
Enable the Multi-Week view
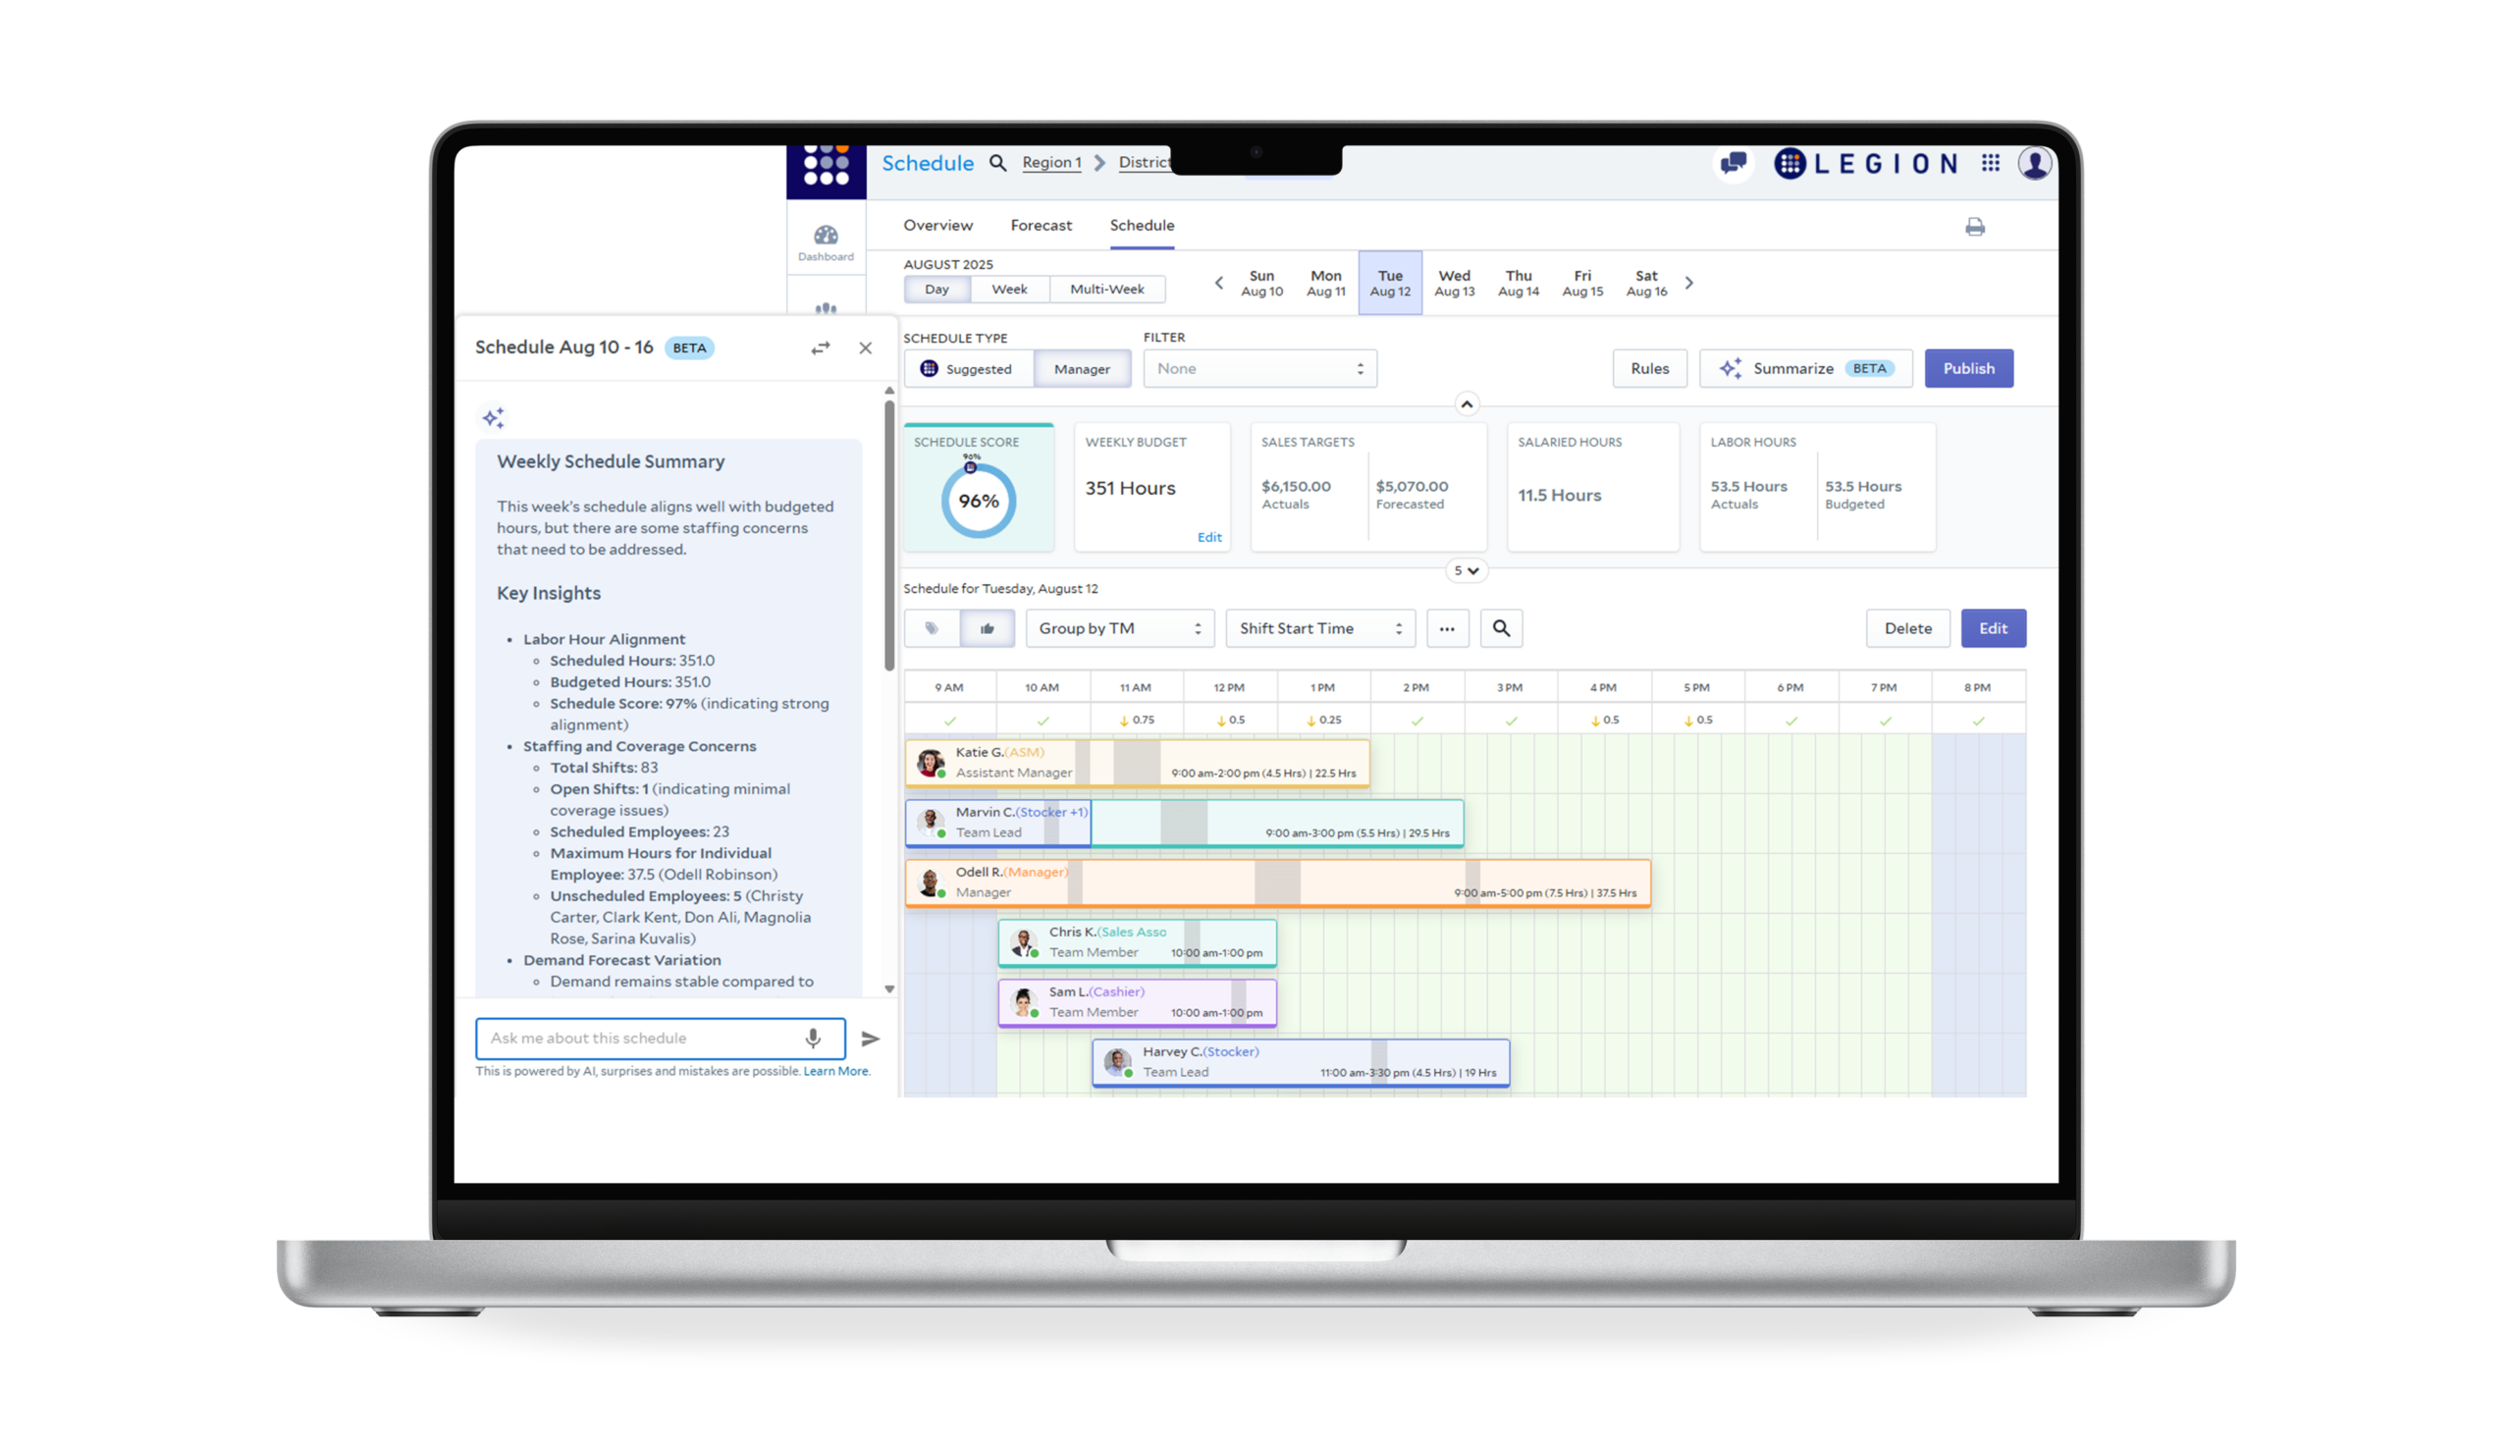click(x=1107, y=289)
